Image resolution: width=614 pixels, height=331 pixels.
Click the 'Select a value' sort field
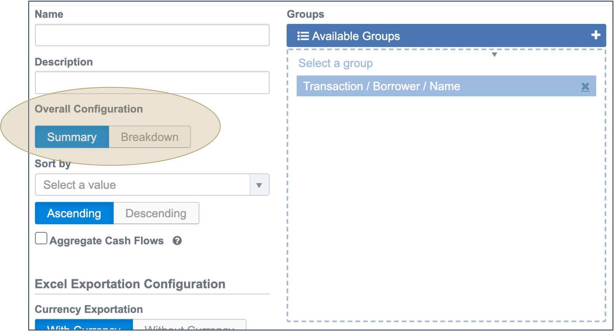142,185
